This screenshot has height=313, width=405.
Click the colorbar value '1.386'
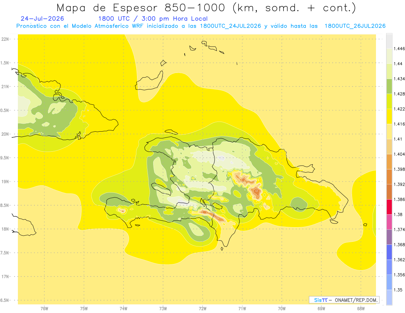[x=399, y=200]
